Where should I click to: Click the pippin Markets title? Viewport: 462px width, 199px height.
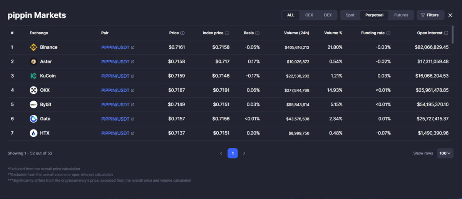[37, 15]
